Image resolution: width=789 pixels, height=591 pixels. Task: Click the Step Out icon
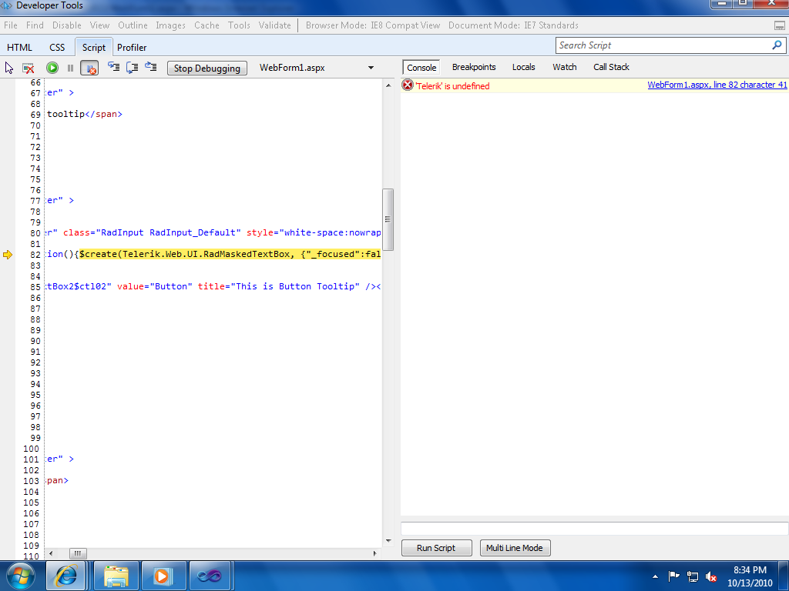click(151, 67)
